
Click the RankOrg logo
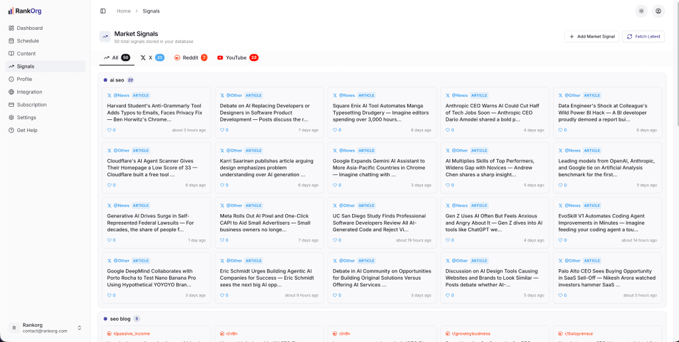[25, 11]
